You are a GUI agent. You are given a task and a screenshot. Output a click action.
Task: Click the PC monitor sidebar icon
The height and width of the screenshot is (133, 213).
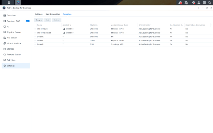coord(5,26)
